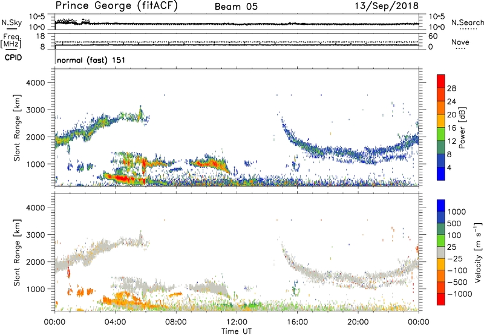Click the Velocity scale value '500'
Viewport: 484px width, 335px height.
(x=454, y=224)
